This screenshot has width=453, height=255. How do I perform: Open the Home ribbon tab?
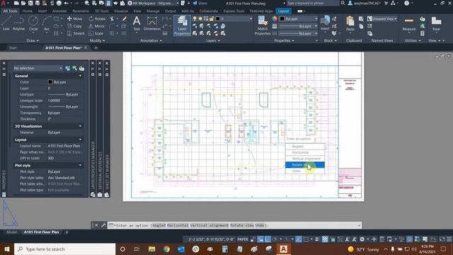28,11
